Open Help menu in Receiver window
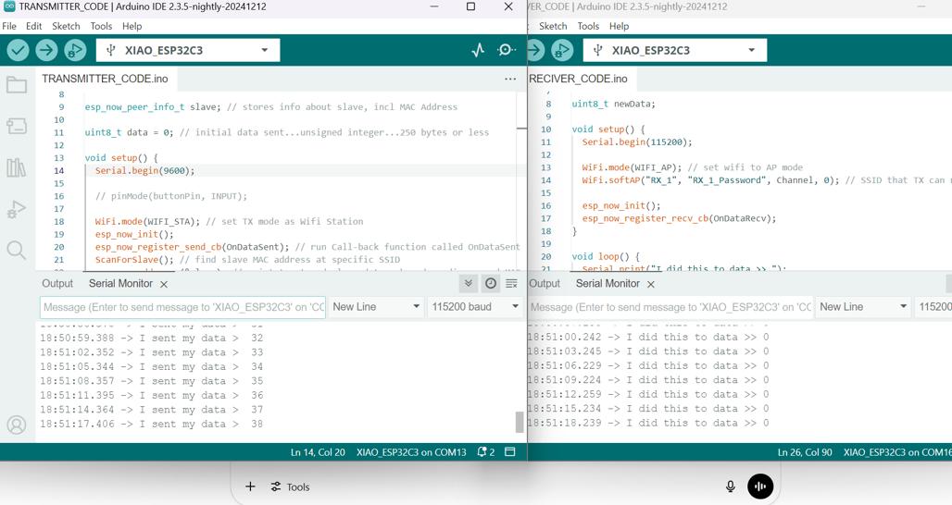 619,26
